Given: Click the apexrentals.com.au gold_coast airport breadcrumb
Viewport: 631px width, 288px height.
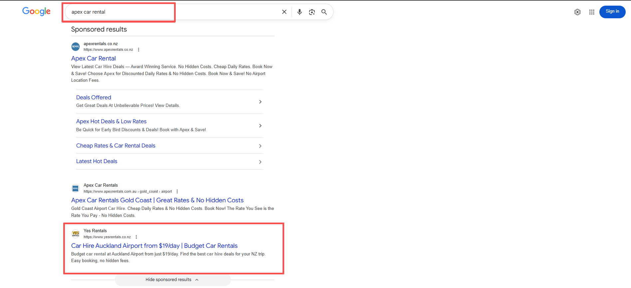Looking at the screenshot, I should (x=128, y=192).
